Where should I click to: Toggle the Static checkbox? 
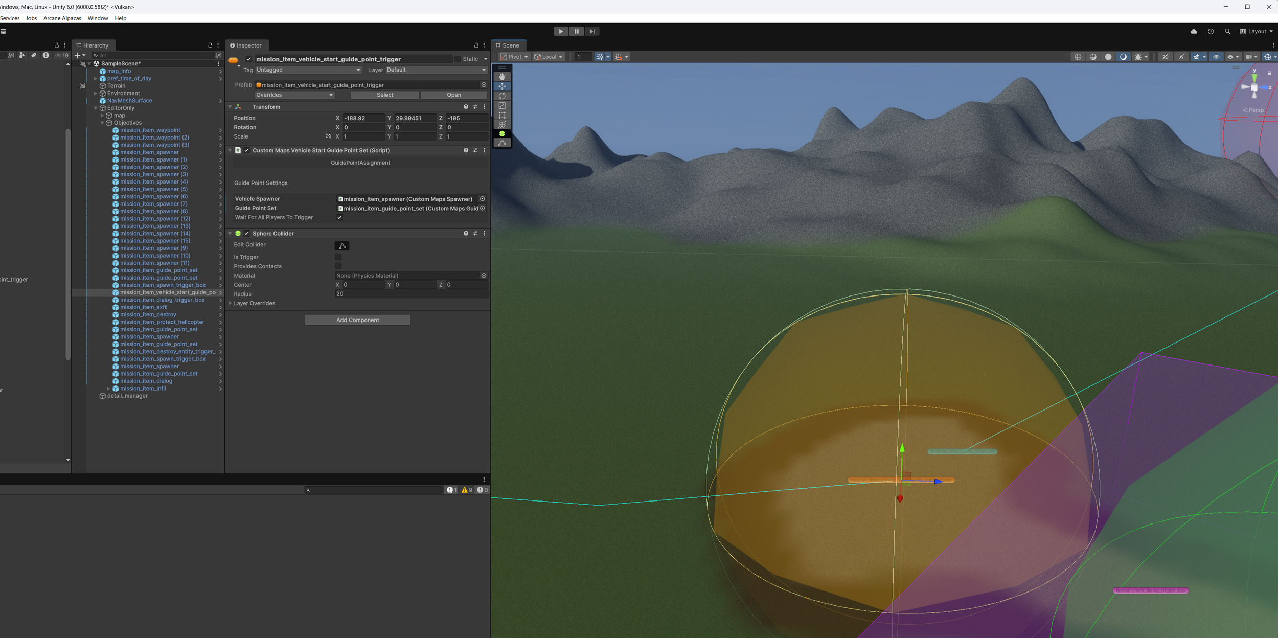click(x=458, y=59)
